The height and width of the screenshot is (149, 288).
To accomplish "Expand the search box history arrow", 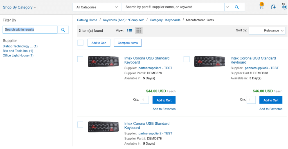I will click(x=227, y=7).
